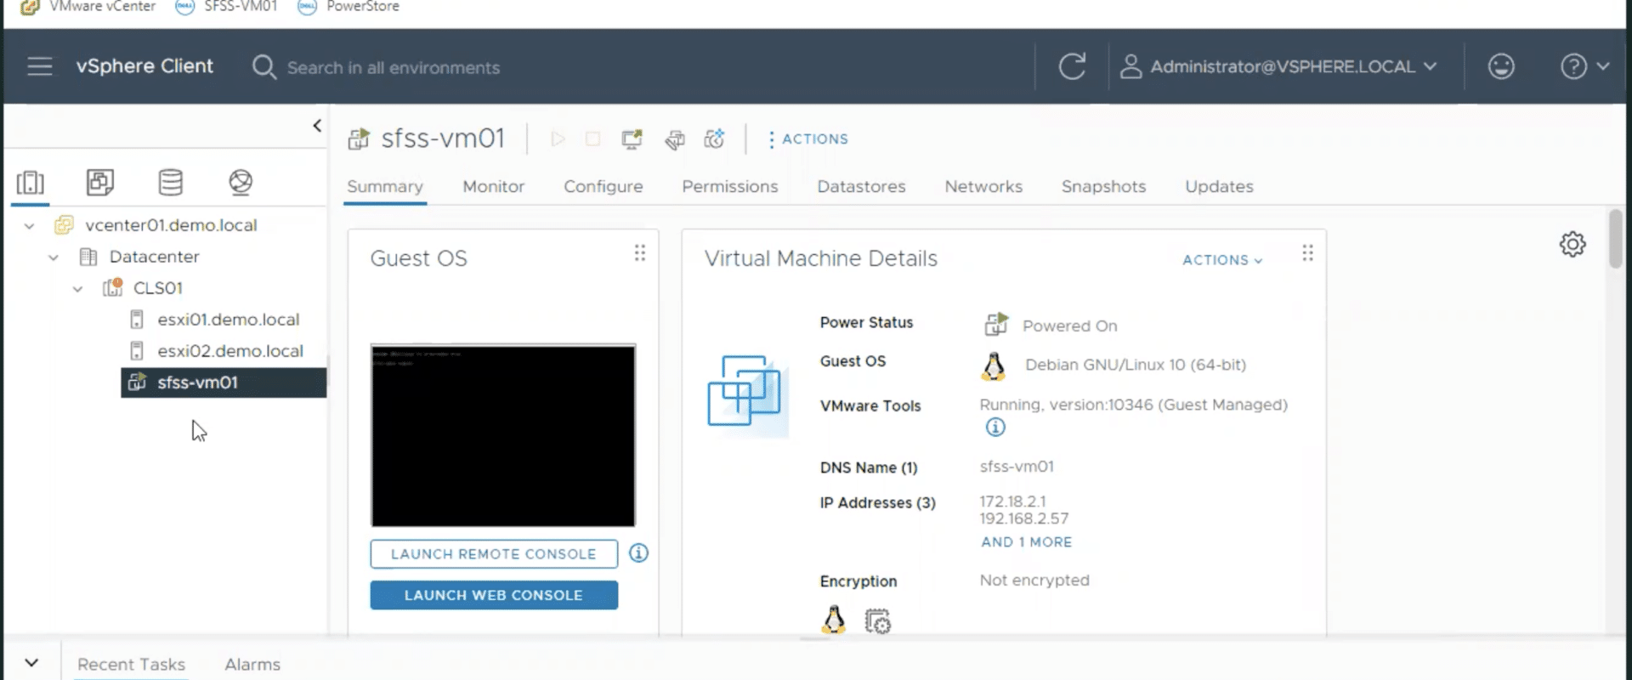
Task: Open the Datastores tab
Action: point(861,186)
